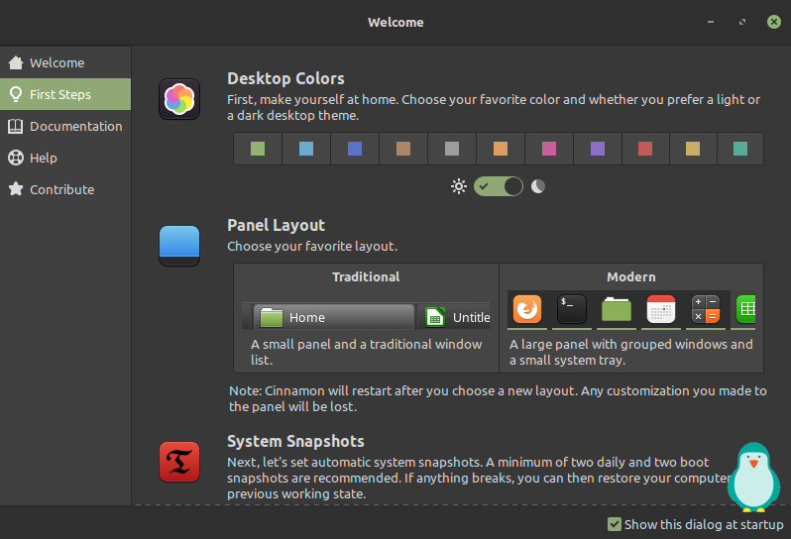
Task: Apply the teal desktop color
Action: coord(740,149)
